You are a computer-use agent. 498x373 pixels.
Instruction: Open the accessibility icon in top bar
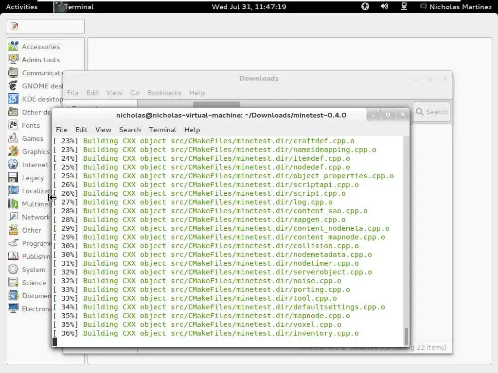pos(365,6)
